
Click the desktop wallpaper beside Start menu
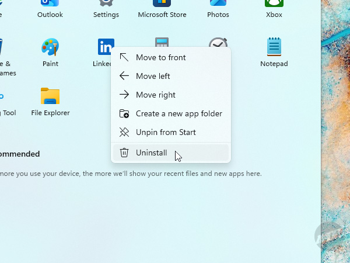tap(335, 117)
